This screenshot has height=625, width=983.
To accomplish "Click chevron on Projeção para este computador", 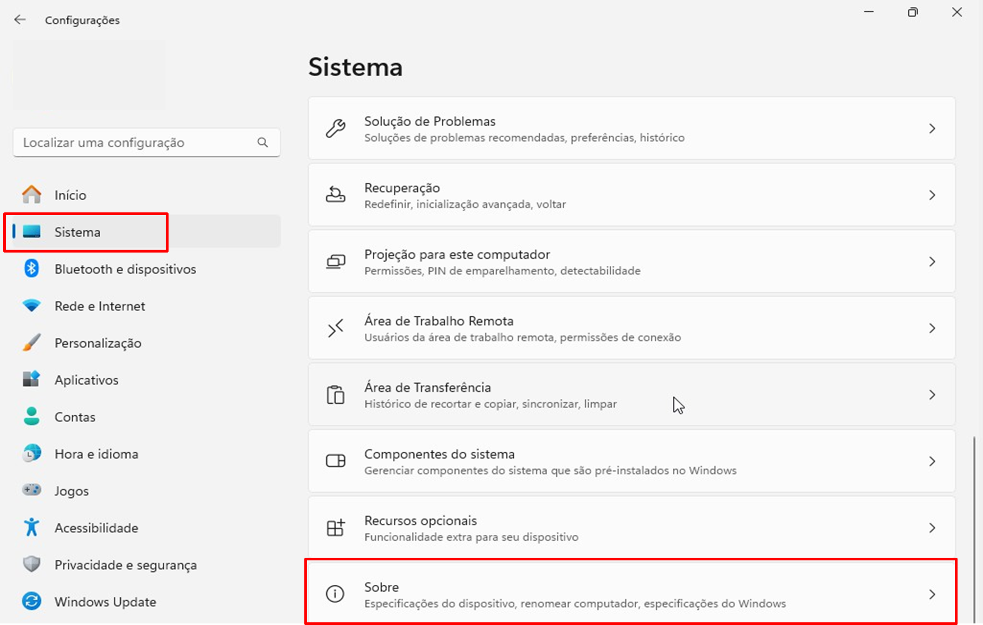I will pyautogui.click(x=932, y=262).
